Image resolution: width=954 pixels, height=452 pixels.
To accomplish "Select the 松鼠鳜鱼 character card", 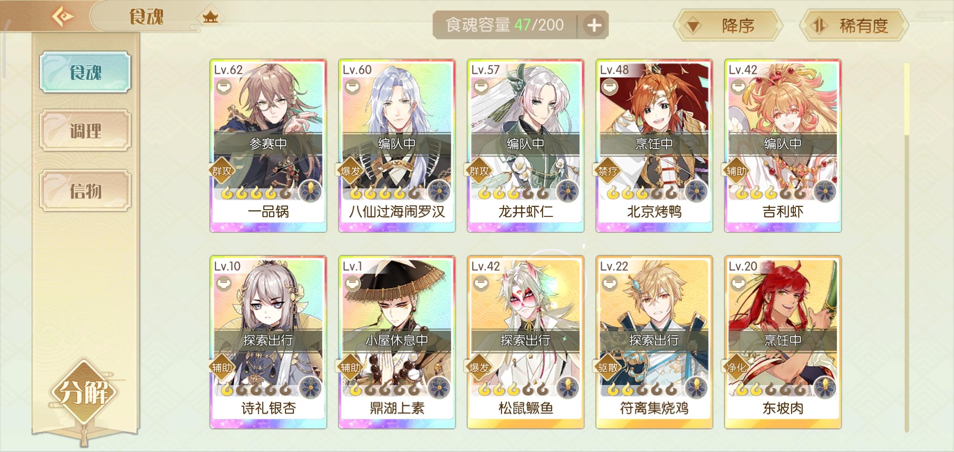I will 526,342.
